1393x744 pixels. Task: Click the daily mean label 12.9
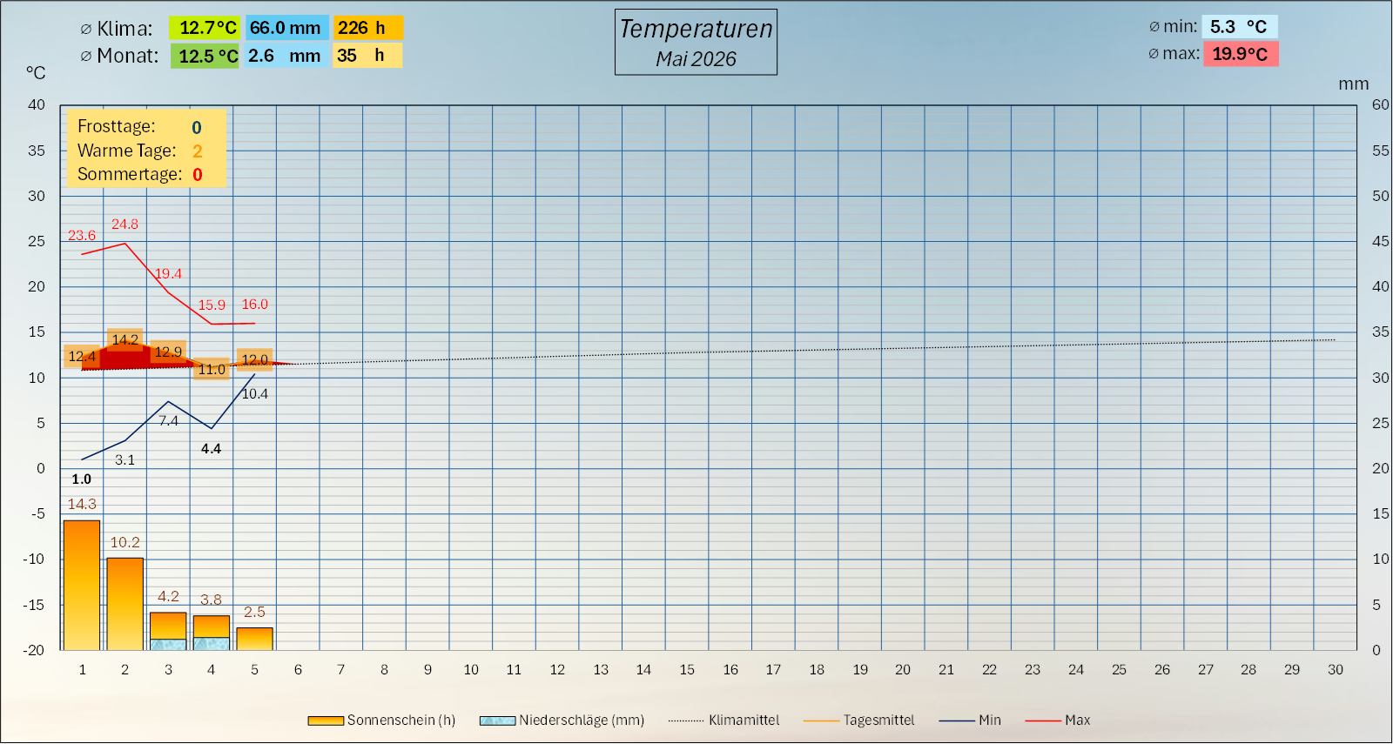[168, 352]
